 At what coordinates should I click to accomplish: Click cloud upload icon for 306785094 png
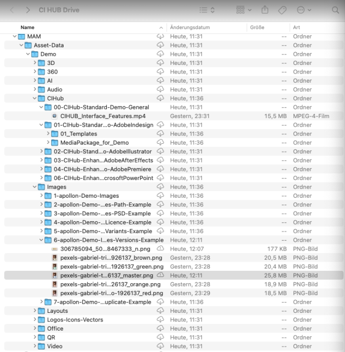click(x=160, y=248)
